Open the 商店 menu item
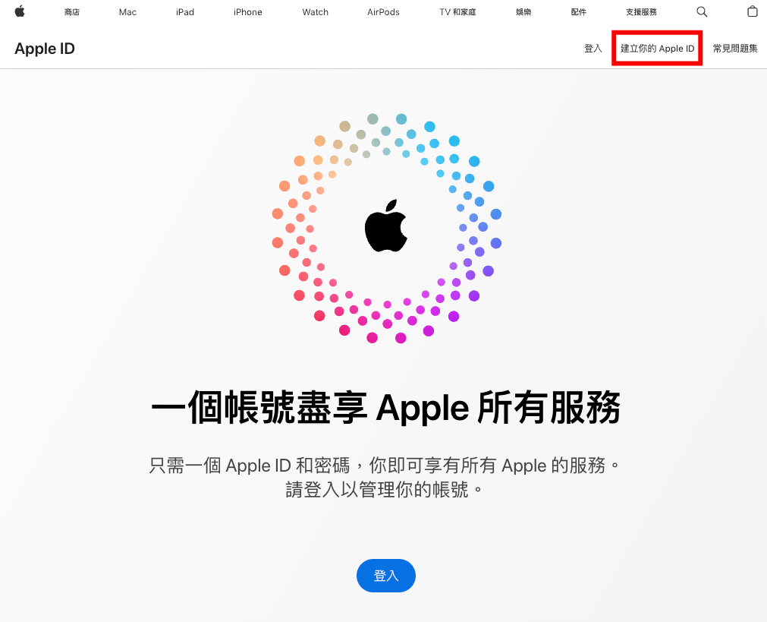The height and width of the screenshot is (622, 767). tap(72, 12)
